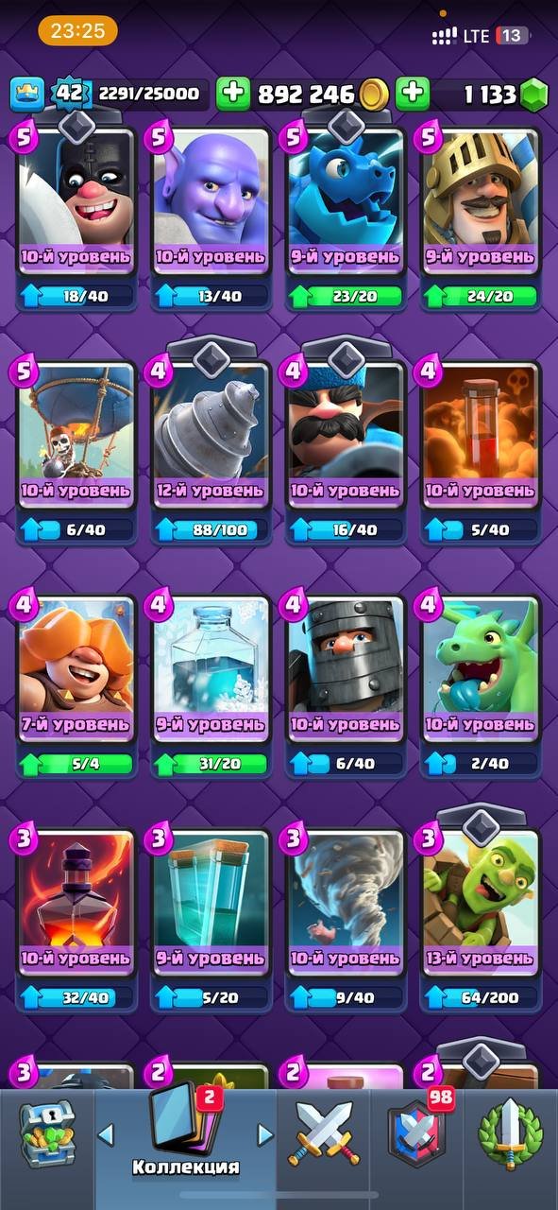Tap the Prince upgrade progress 24/20

(x=481, y=296)
